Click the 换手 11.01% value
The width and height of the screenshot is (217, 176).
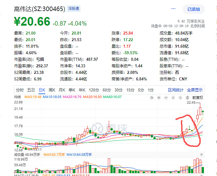pyautogui.click(x=32, y=46)
